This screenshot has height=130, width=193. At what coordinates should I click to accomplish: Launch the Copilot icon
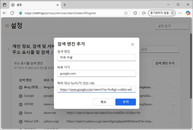point(188,13)
